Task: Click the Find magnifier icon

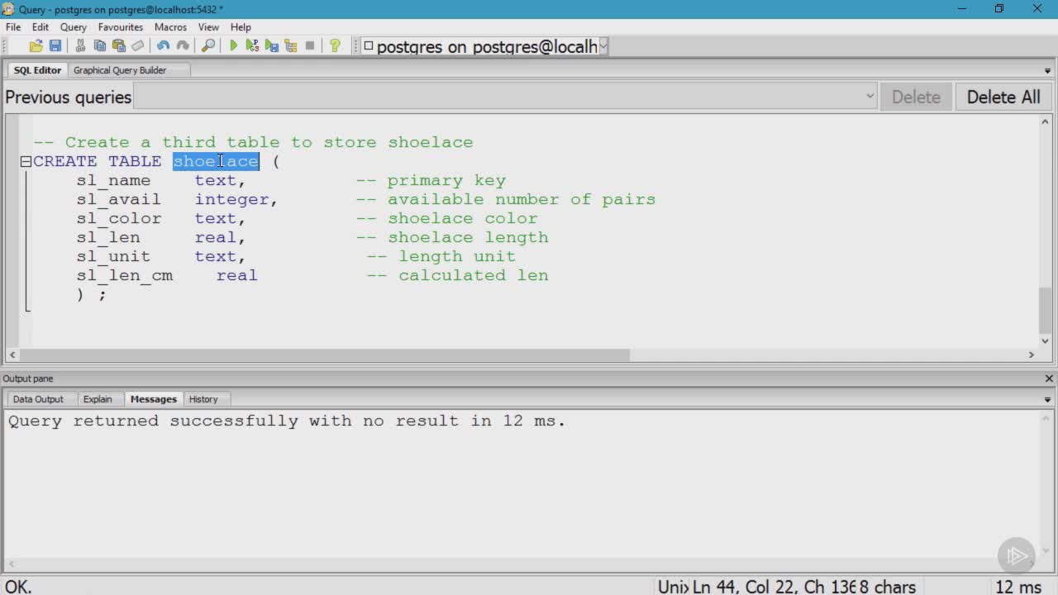Action: point(208,46)
